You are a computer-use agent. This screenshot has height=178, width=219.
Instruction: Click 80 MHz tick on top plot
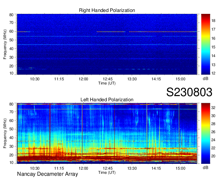(x=11, y=15)
